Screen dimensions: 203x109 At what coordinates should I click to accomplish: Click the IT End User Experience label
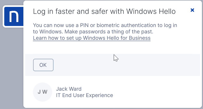point(84,95)
